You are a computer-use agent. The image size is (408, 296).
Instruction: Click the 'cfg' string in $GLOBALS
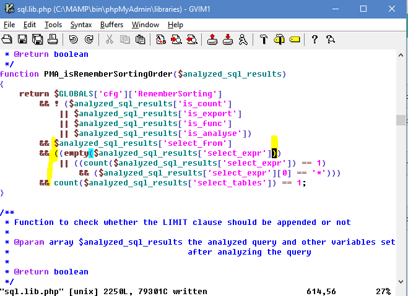click(111, 94)
